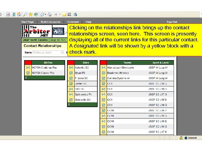
Task: Open the Messenger people icon
Action: pyautogui.click(x=75, y=14)
